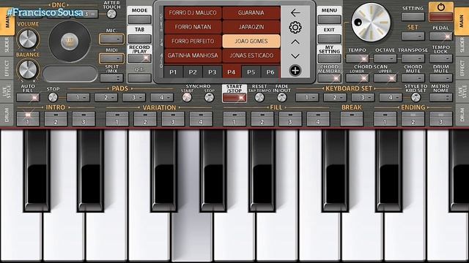Screen dimensions: 469x263
Task: Select the FORRO NATAN style
Action: (193, 27)
